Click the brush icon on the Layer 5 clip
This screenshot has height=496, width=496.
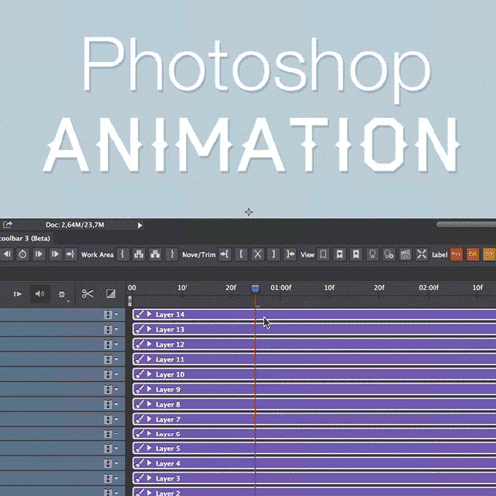pyautogui.click(x=139, y=448)
